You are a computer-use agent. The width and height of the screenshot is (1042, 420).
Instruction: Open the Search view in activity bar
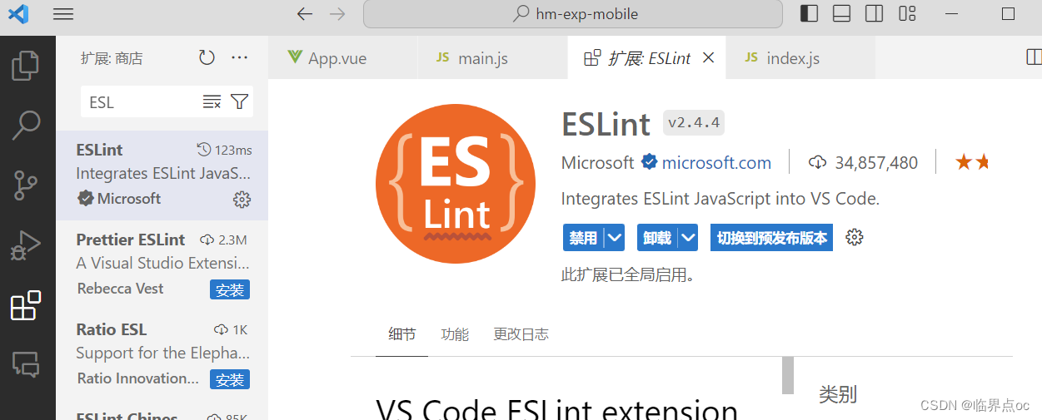tap(26, 126)
